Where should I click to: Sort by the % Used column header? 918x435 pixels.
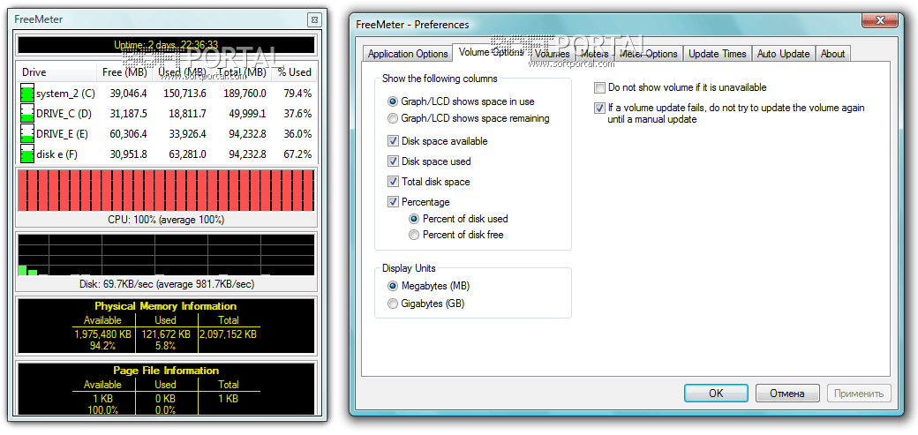pos(294,72)
